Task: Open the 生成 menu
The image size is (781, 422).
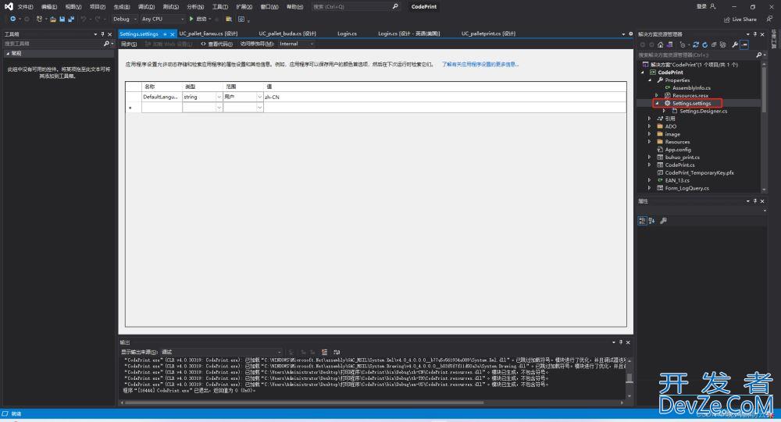Action: pos(122,6)
